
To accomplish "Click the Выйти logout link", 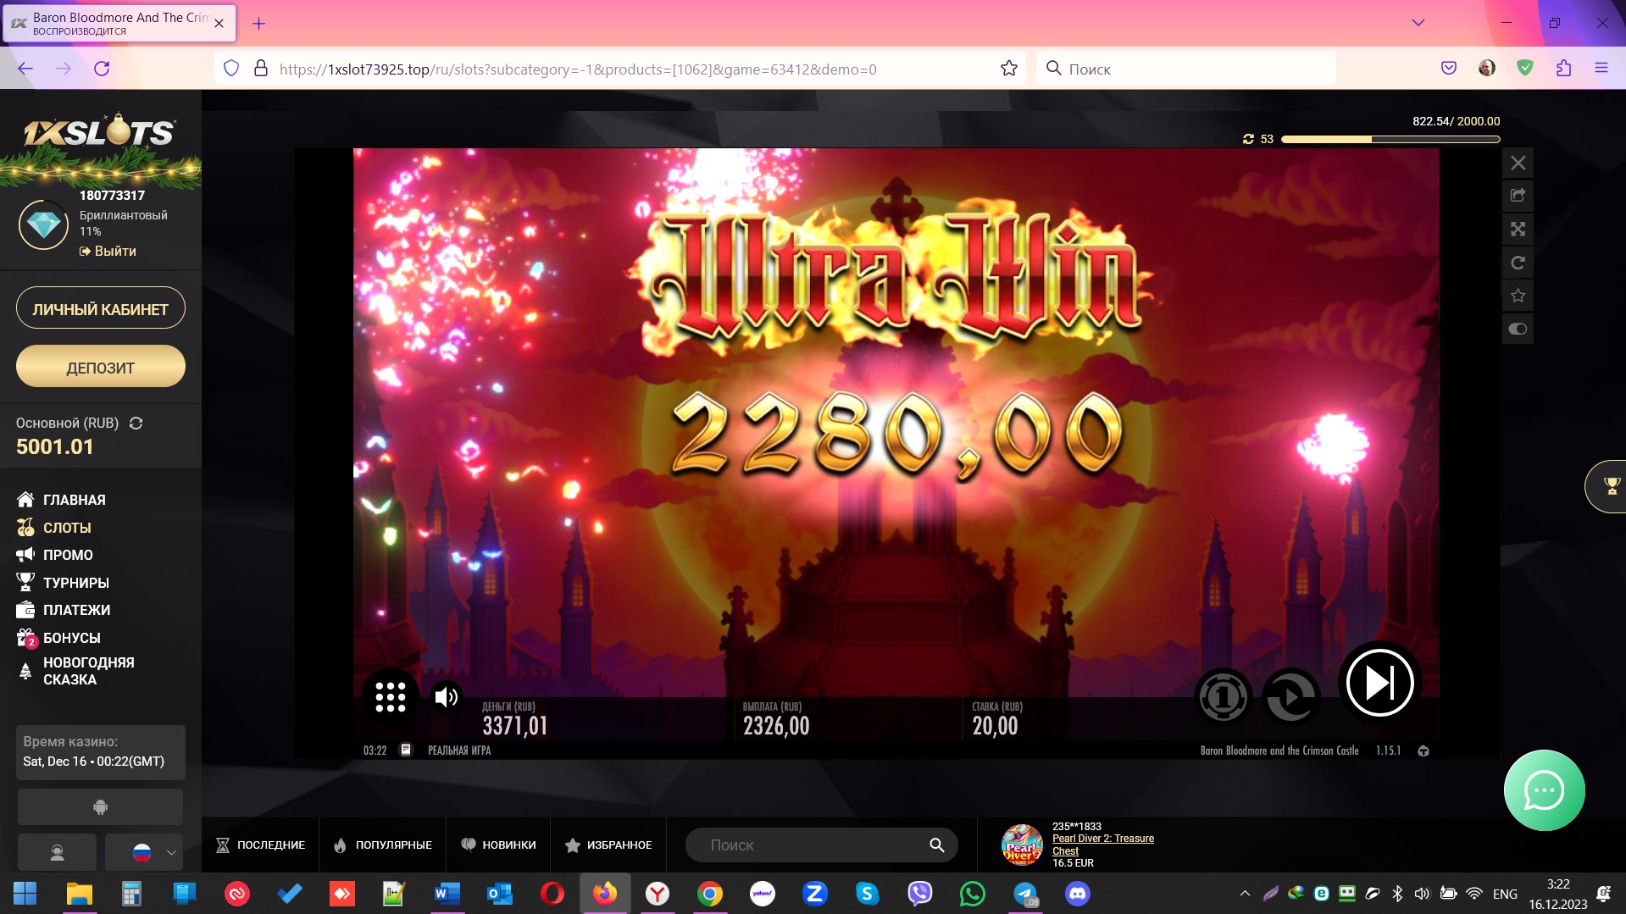I will coord(108,251).
